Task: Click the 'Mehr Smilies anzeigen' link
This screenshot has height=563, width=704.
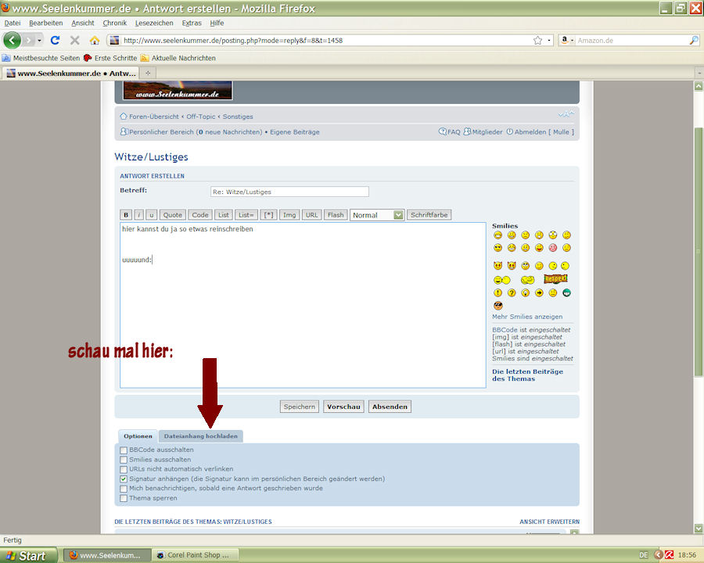Action: point(526,317)
